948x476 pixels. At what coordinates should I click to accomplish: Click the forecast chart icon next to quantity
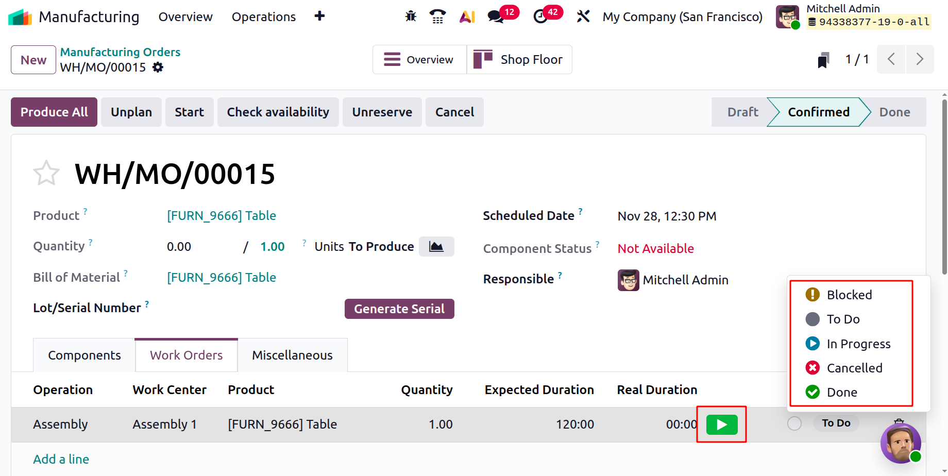pos(436,247)
